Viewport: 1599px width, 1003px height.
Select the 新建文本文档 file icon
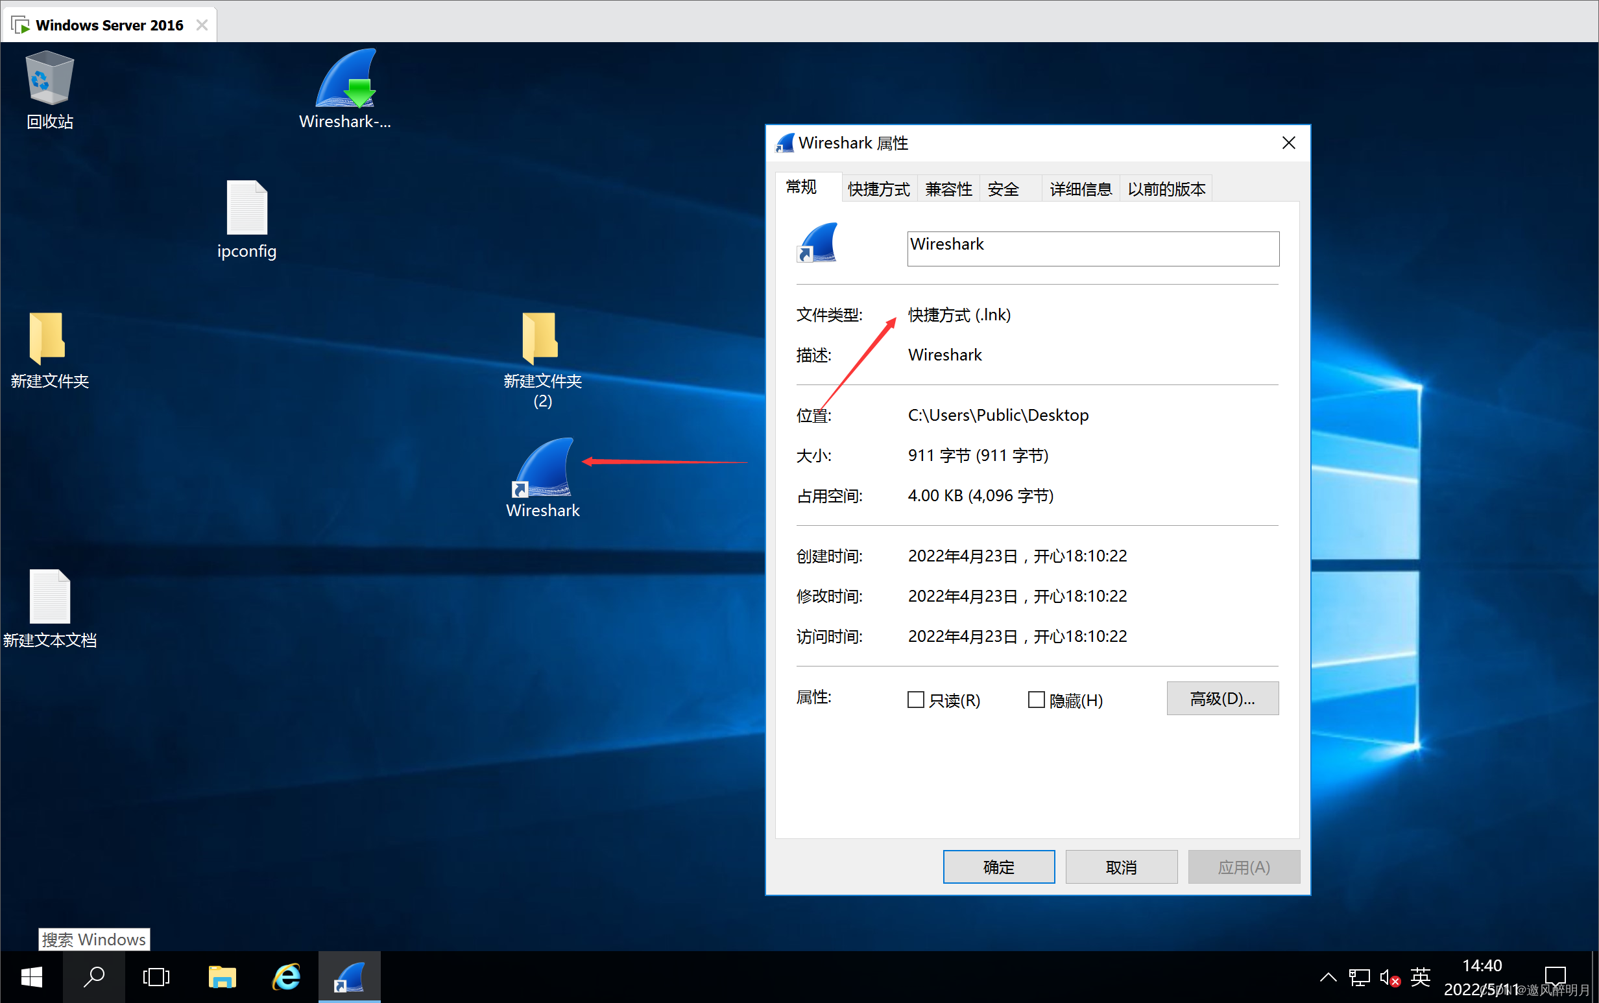coord(50,609)
